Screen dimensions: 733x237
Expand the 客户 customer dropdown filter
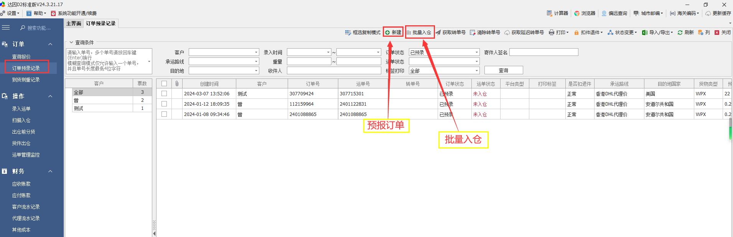click(256, 52)
